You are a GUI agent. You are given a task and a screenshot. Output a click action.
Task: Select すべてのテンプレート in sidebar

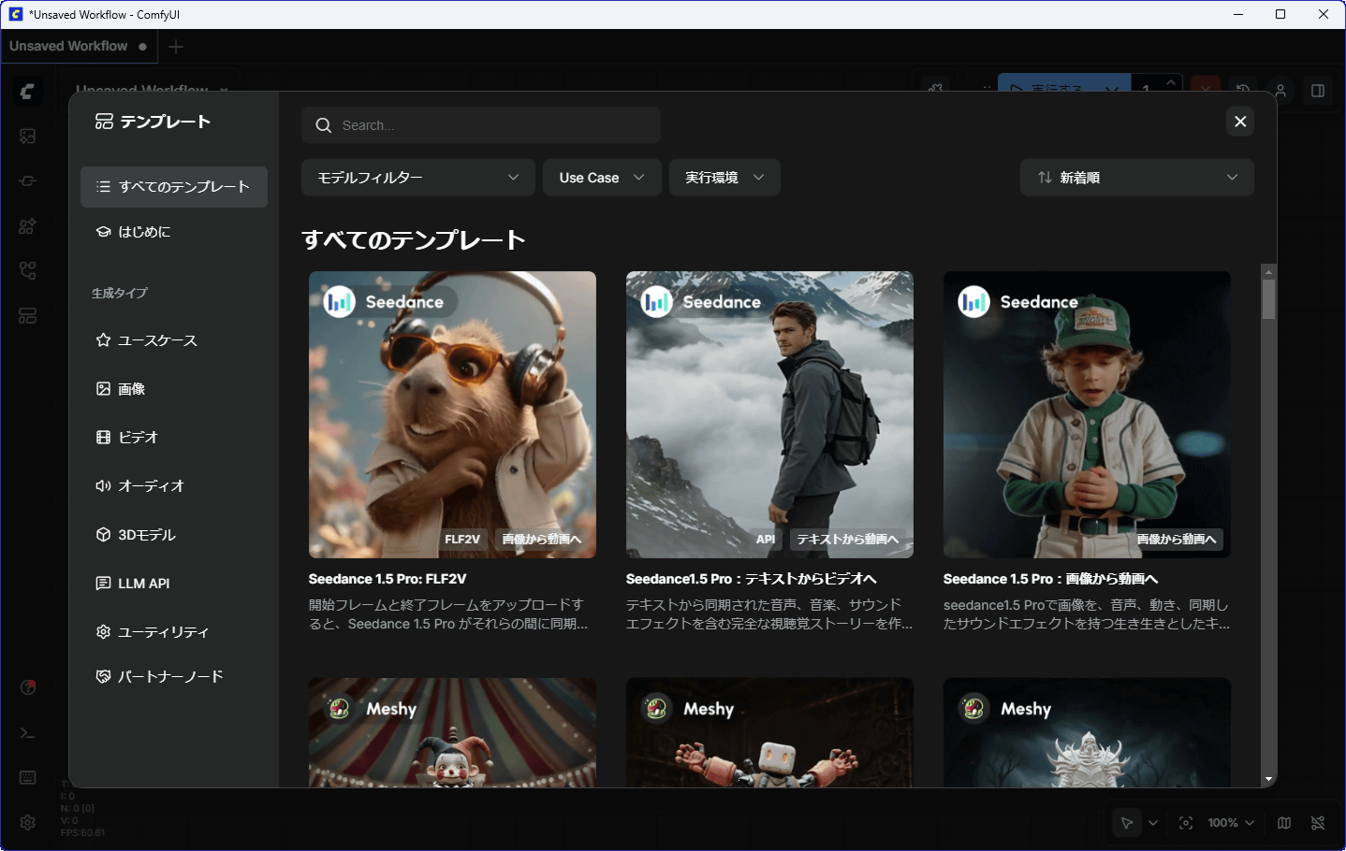174,187
